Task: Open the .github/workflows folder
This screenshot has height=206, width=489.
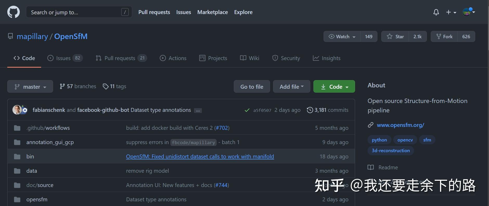Action: (x=48, y=128)
